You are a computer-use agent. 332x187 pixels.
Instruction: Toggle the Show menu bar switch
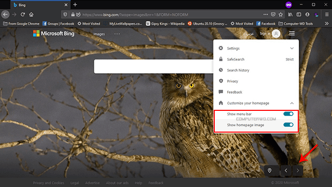point(288,114)
